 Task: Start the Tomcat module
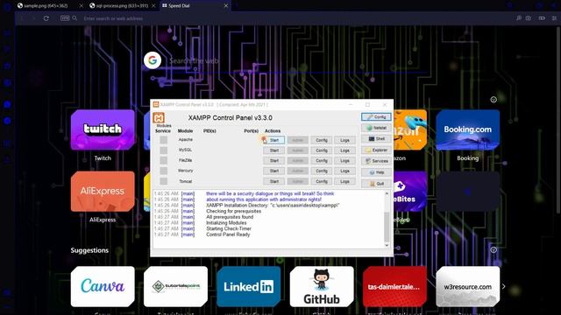(274, 181)
